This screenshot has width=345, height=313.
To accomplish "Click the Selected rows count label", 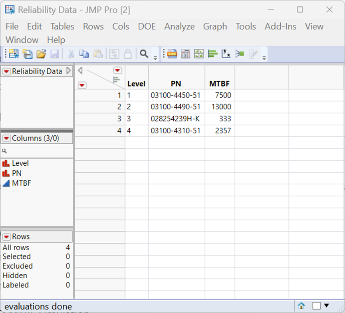I will (x=17, y=256).
